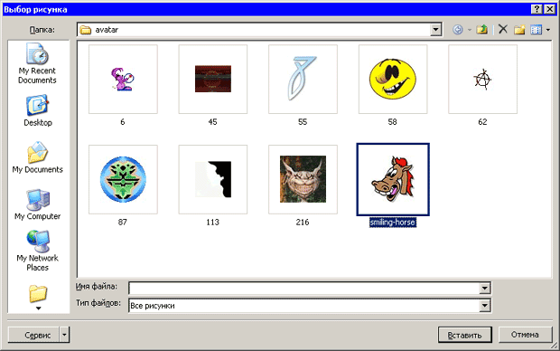Delete the selected file with X icon
560x351 pixels.
[503, 29]
